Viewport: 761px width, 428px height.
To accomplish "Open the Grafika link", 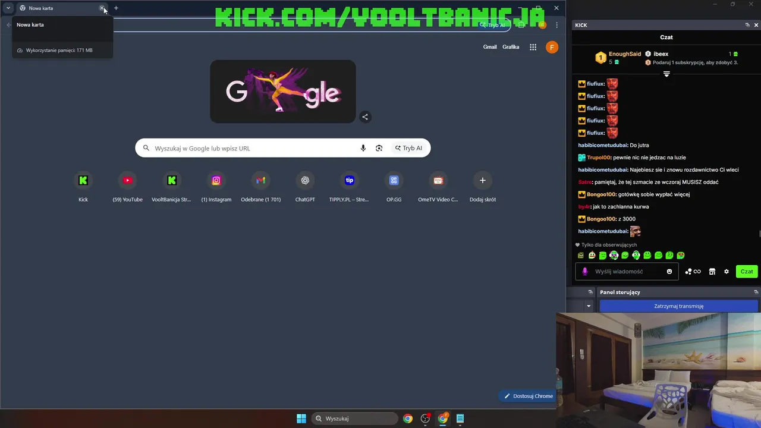I will 511,47.
